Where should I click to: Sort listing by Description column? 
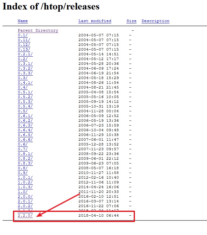coord(155,21)
